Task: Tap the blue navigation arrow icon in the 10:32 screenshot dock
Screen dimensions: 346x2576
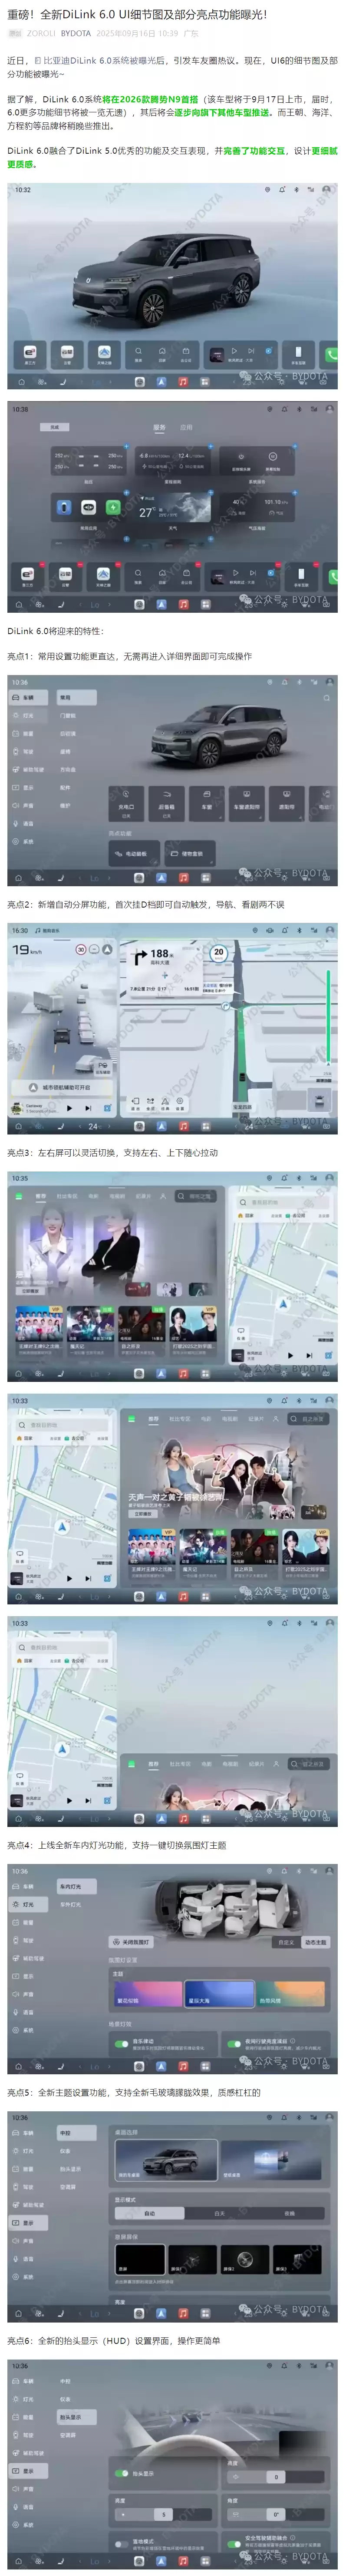Action: [161, 382]
